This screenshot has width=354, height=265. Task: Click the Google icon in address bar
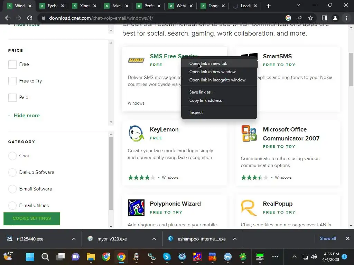pyautogui.click(x=288, y=18)
